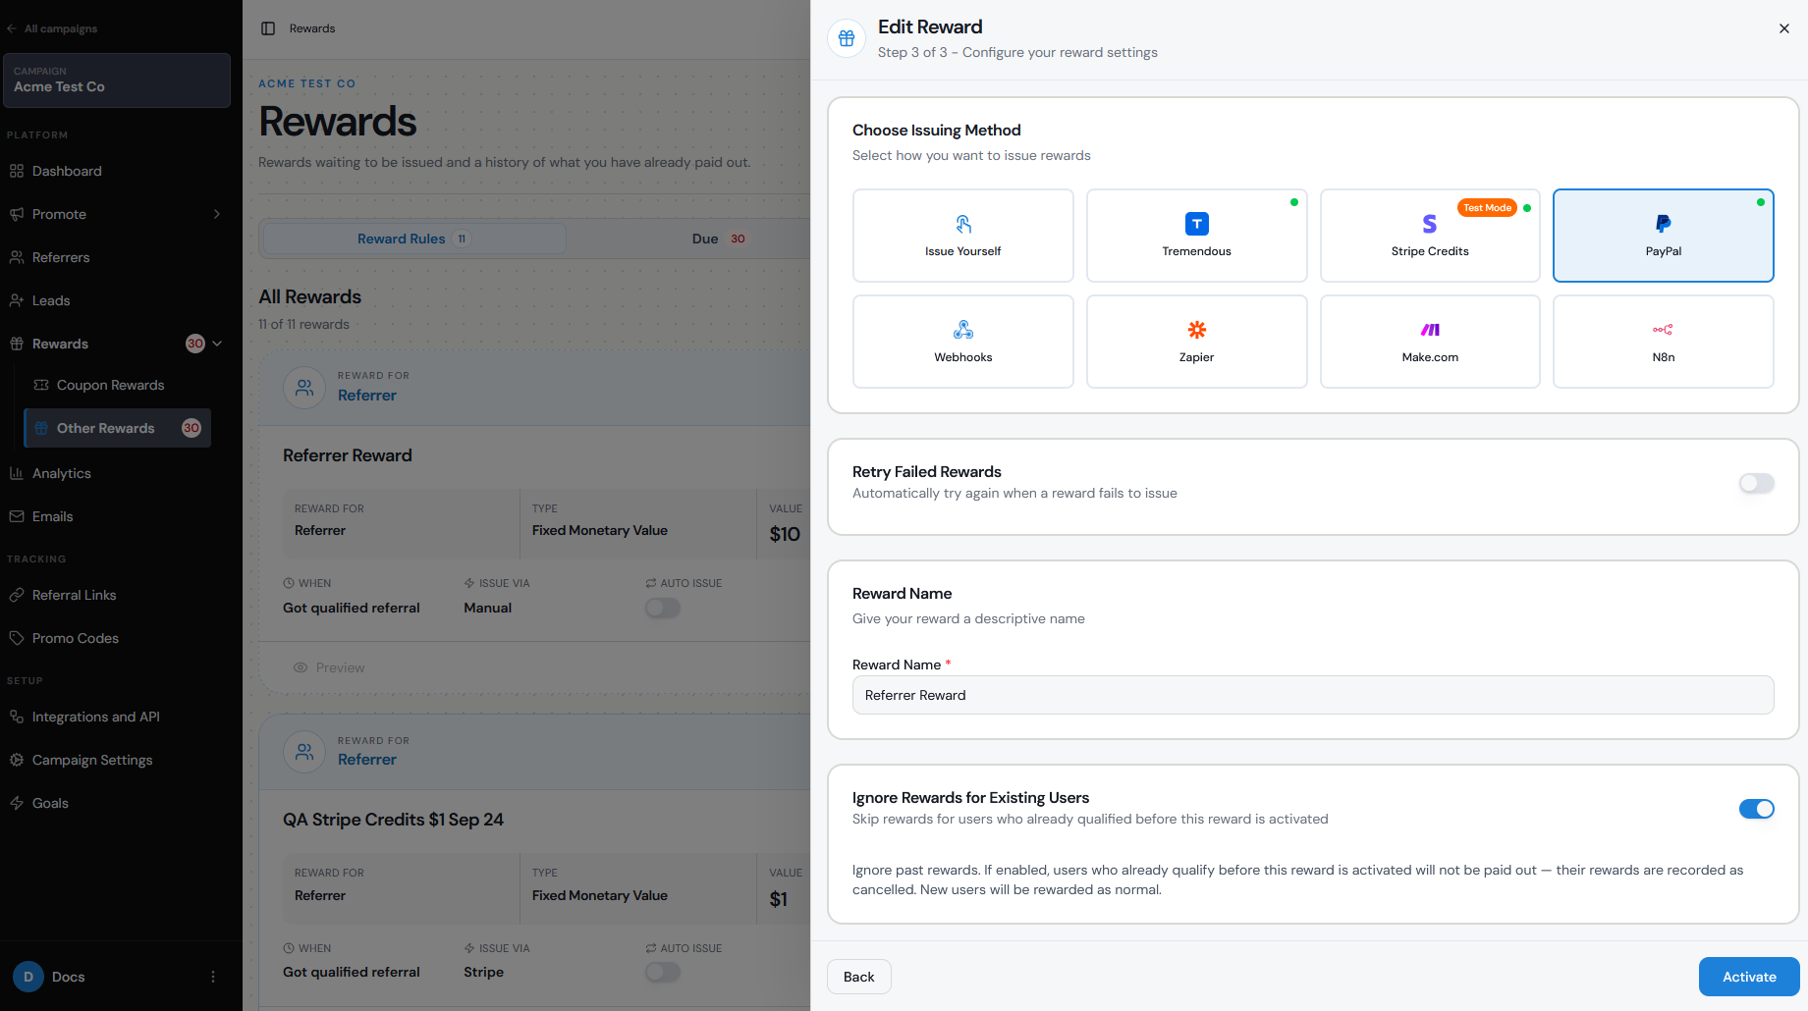This screenshot has height=1011, width=1808.
Task: Return to All campaigns
Action: [52, 28]
